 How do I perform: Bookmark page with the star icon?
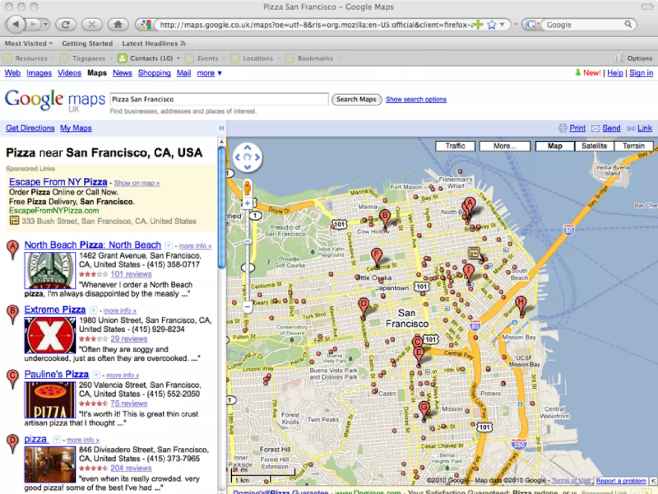[492, 25]
